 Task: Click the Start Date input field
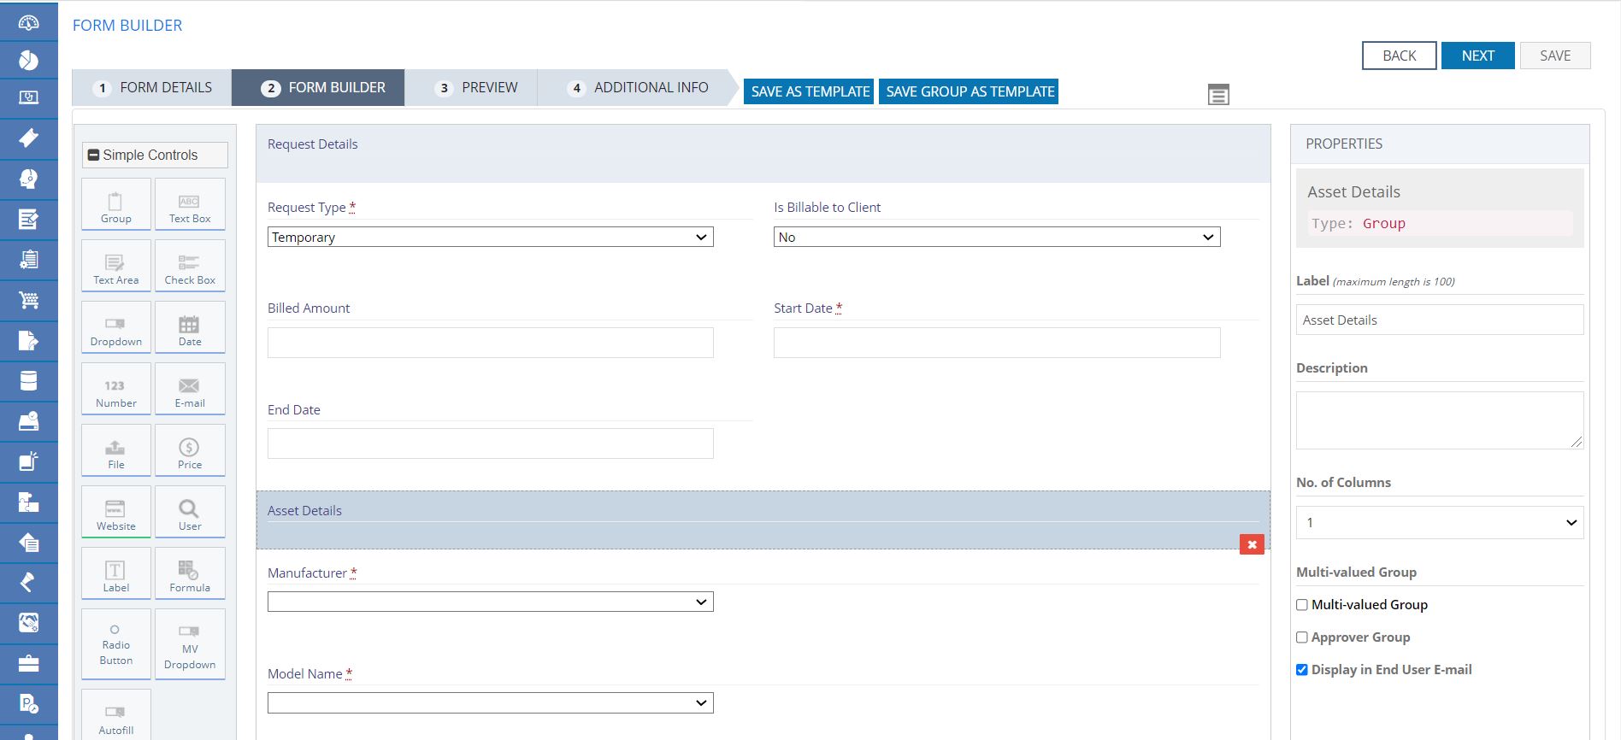(997, 343)
